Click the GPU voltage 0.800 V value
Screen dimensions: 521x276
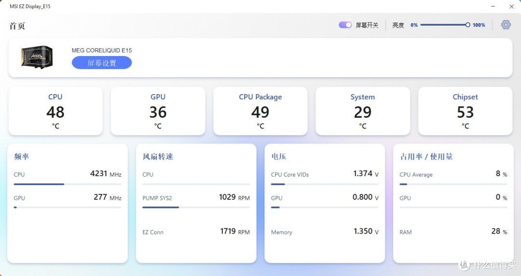(x=366, y=197)
